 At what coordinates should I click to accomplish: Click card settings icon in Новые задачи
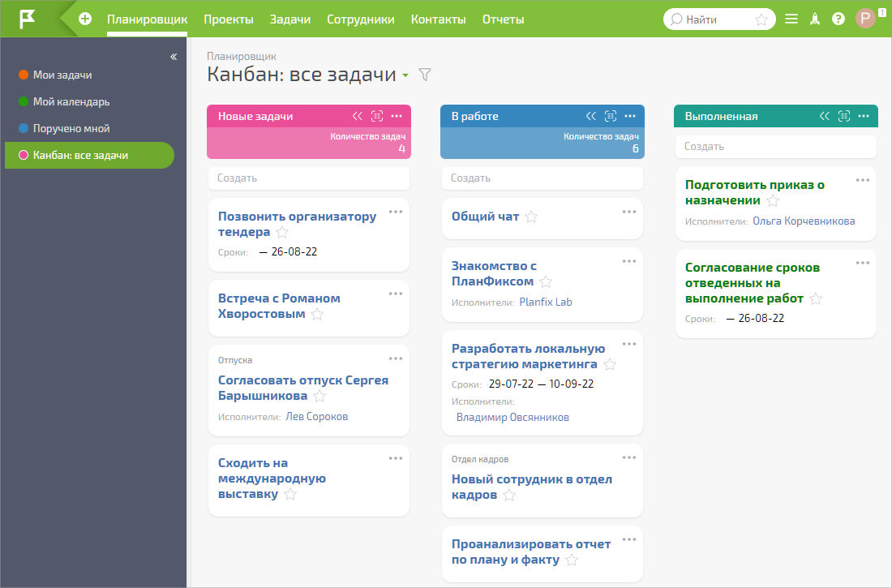[x=376, y=116]
